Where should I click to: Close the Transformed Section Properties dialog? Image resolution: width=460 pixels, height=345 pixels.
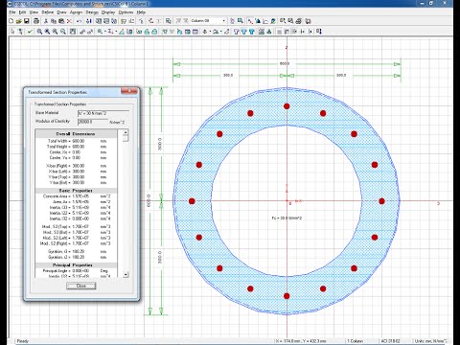click(x=128, y=92)
